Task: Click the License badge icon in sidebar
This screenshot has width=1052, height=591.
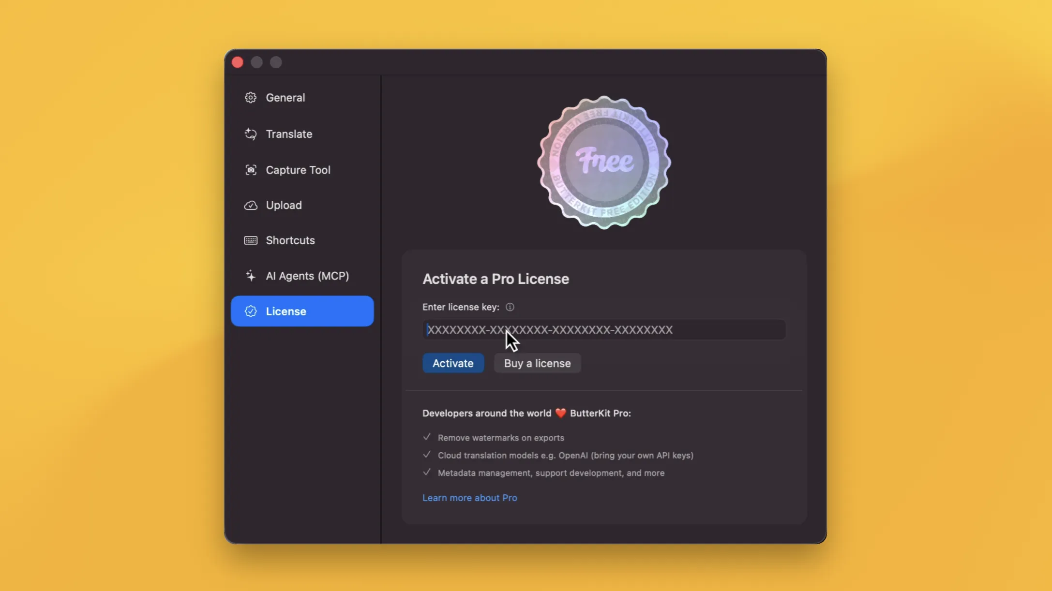Action: [250, 311]
